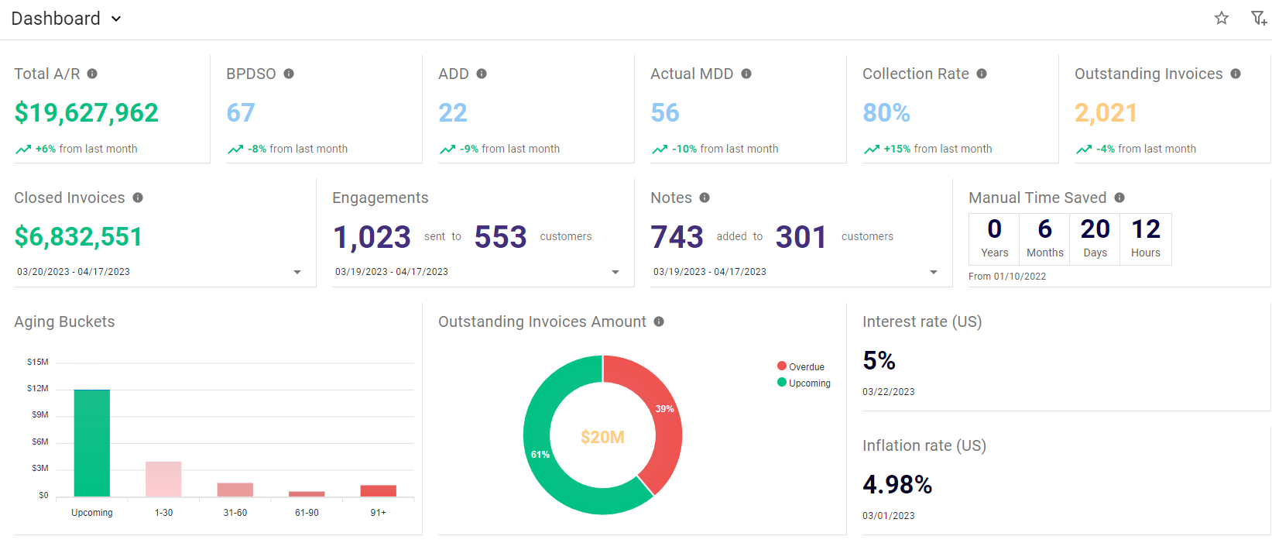Click the star favorite icon

[1221, 18]
